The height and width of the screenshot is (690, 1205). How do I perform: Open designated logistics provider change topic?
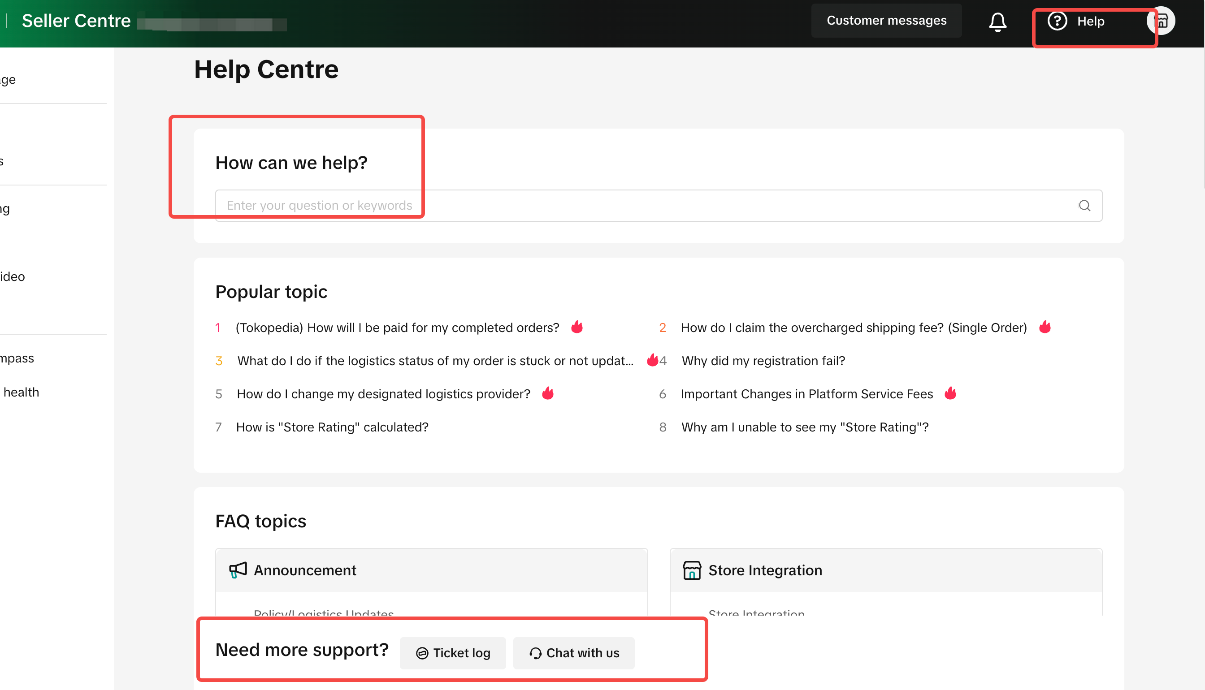(x=383, y=394)
